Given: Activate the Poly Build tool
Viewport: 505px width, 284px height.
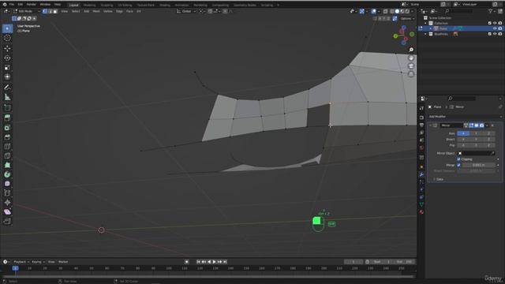Looking at the screenshot, I should pyautogui.click(x=7, y=165).
